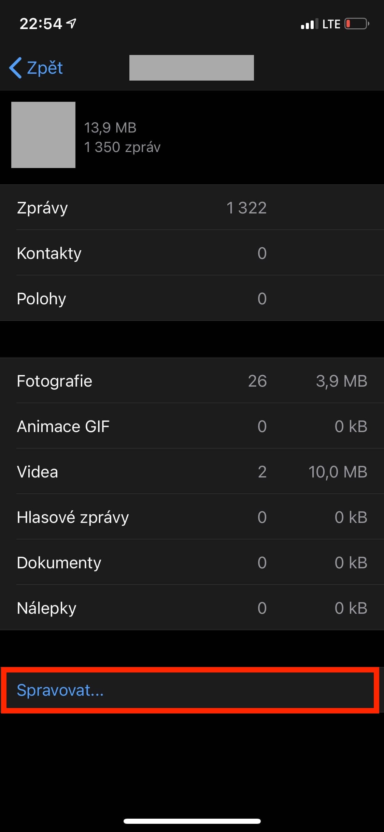Select the Polohy row
This screenshot has height=832, width=384.
192,299
